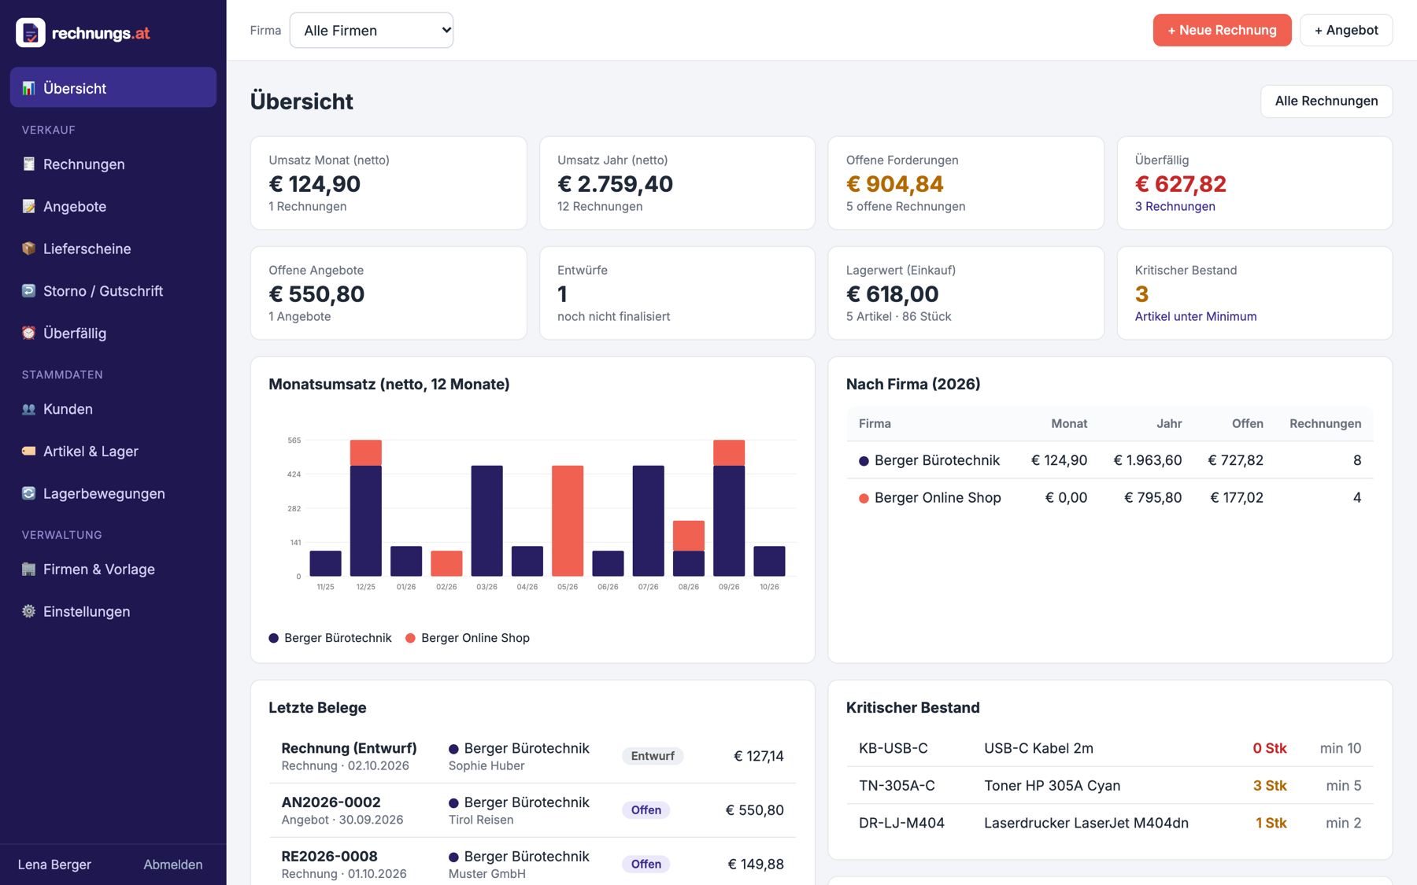The image size is (1417, 885).
Task: Click the + Angebot button
Action: click(x=1346, y=30)
